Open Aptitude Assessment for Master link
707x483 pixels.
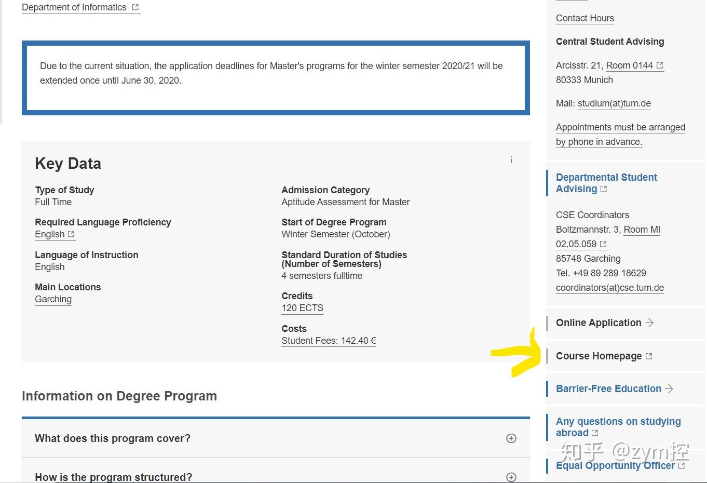coord(345,202)
